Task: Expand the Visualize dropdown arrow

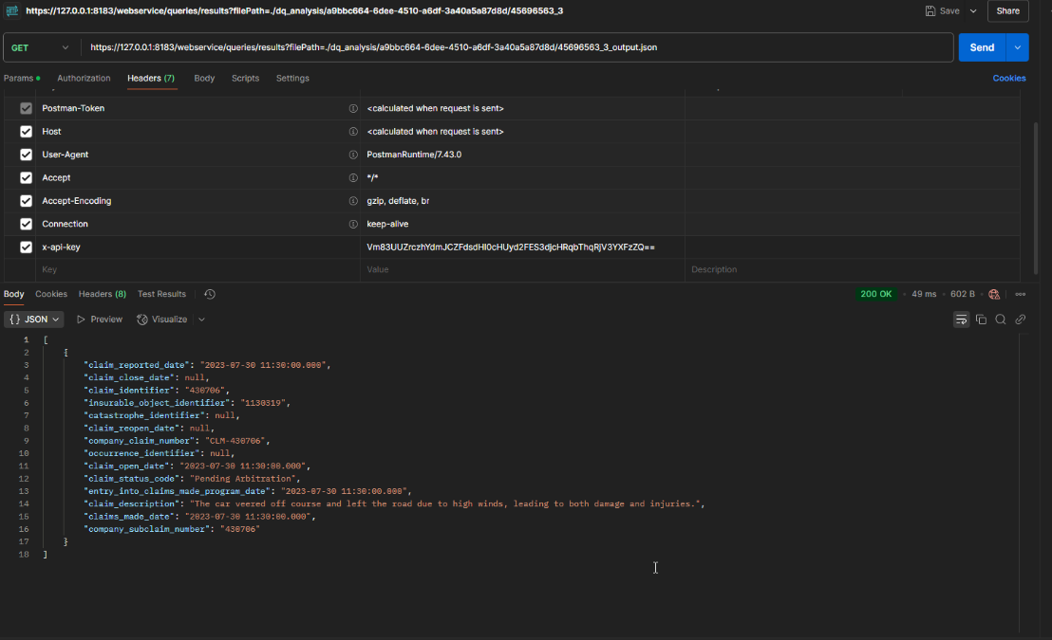Action: [201, 320]
